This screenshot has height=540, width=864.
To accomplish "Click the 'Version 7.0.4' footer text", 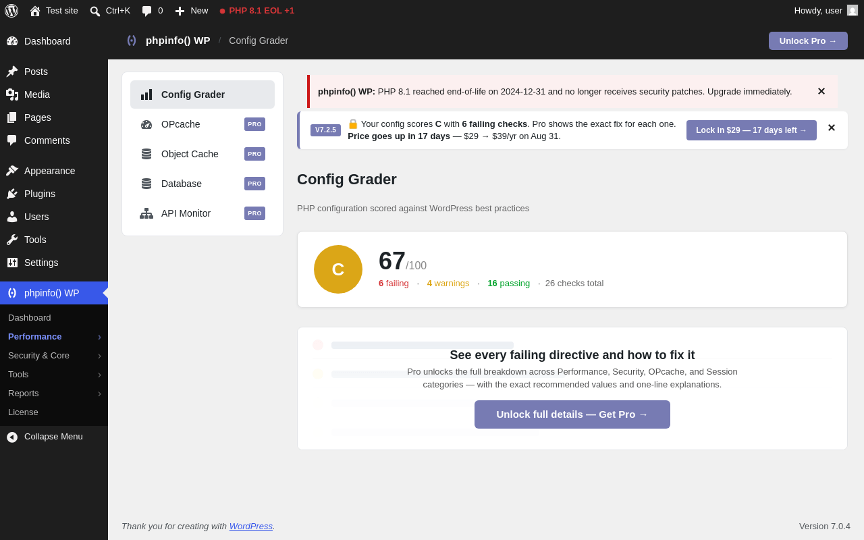I will pyautogui.click(x=825, y=526).
